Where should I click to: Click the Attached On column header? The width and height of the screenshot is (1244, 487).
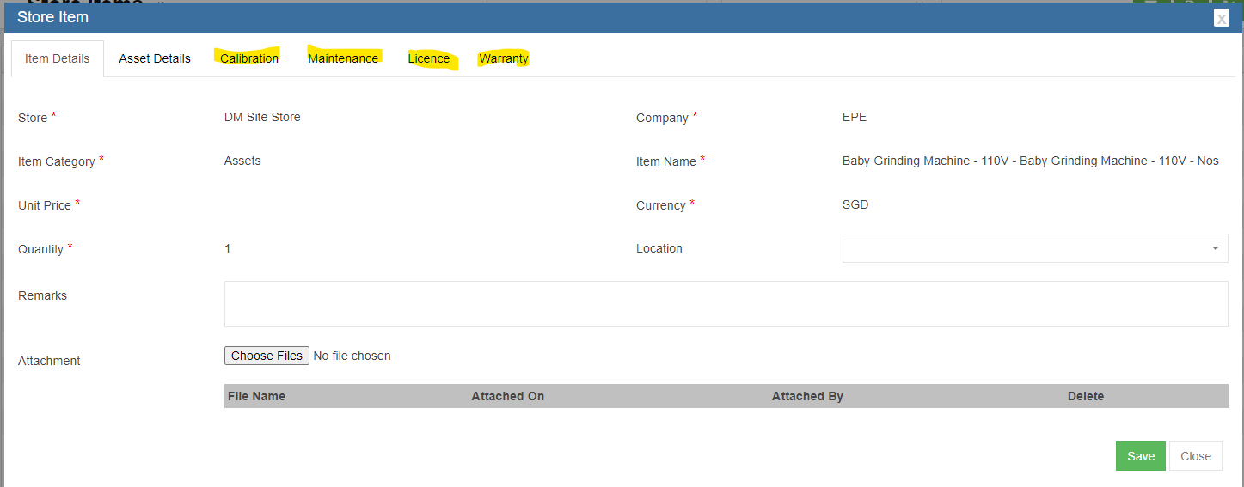pos(507,396)
